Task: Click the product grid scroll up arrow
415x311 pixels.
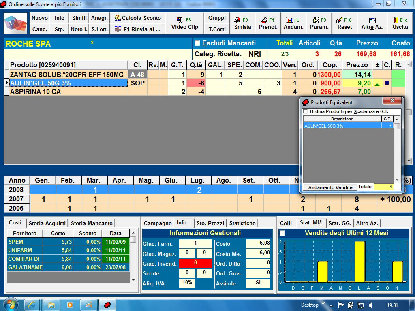Action: click(409, 64)
